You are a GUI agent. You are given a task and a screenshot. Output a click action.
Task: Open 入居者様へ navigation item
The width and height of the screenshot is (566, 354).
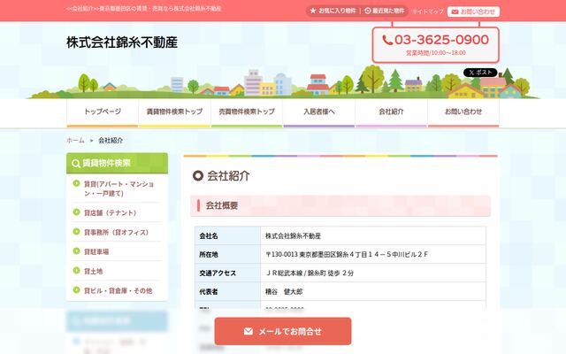[x=318, y=112]
